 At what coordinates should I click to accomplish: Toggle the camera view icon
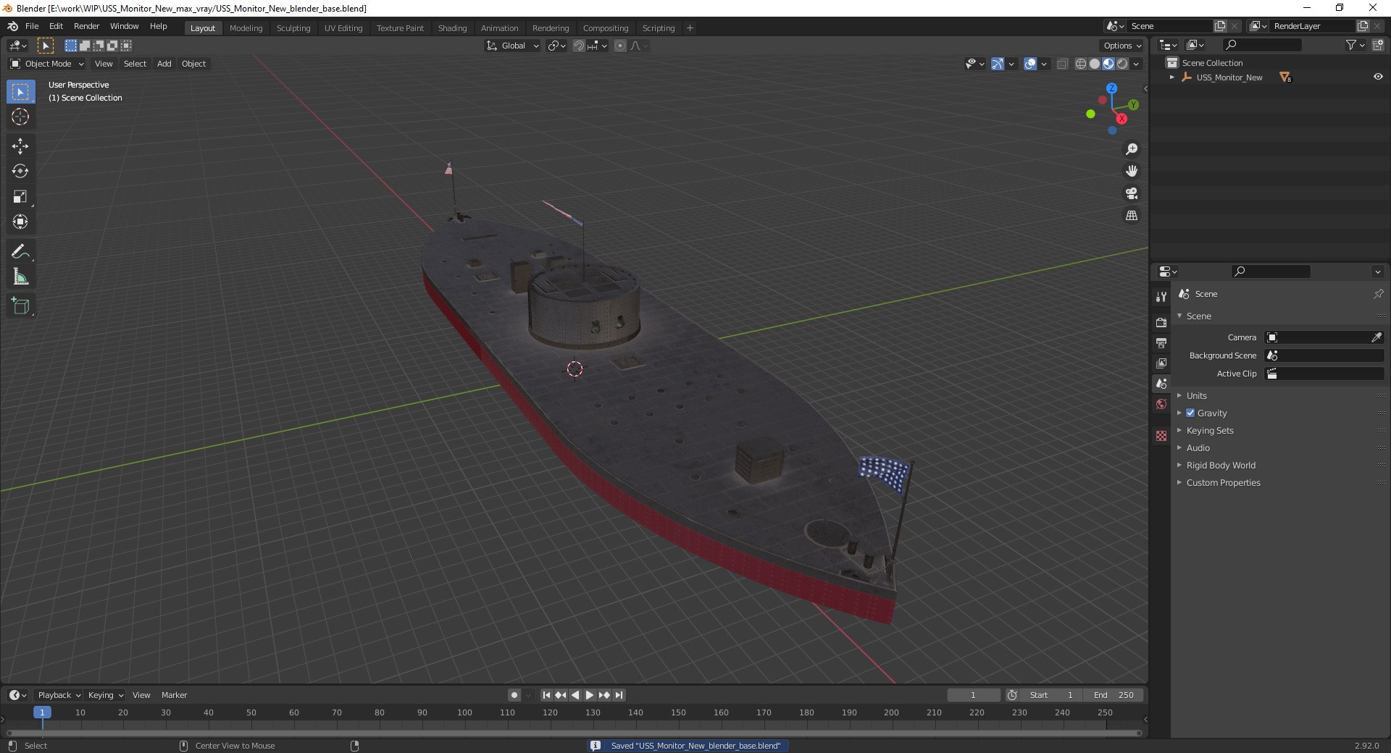coord(1132,193)
